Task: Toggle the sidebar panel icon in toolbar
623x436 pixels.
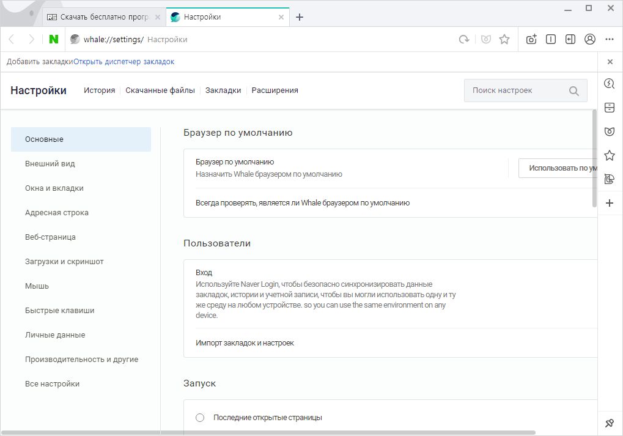Action: click(x=570, y=39)
